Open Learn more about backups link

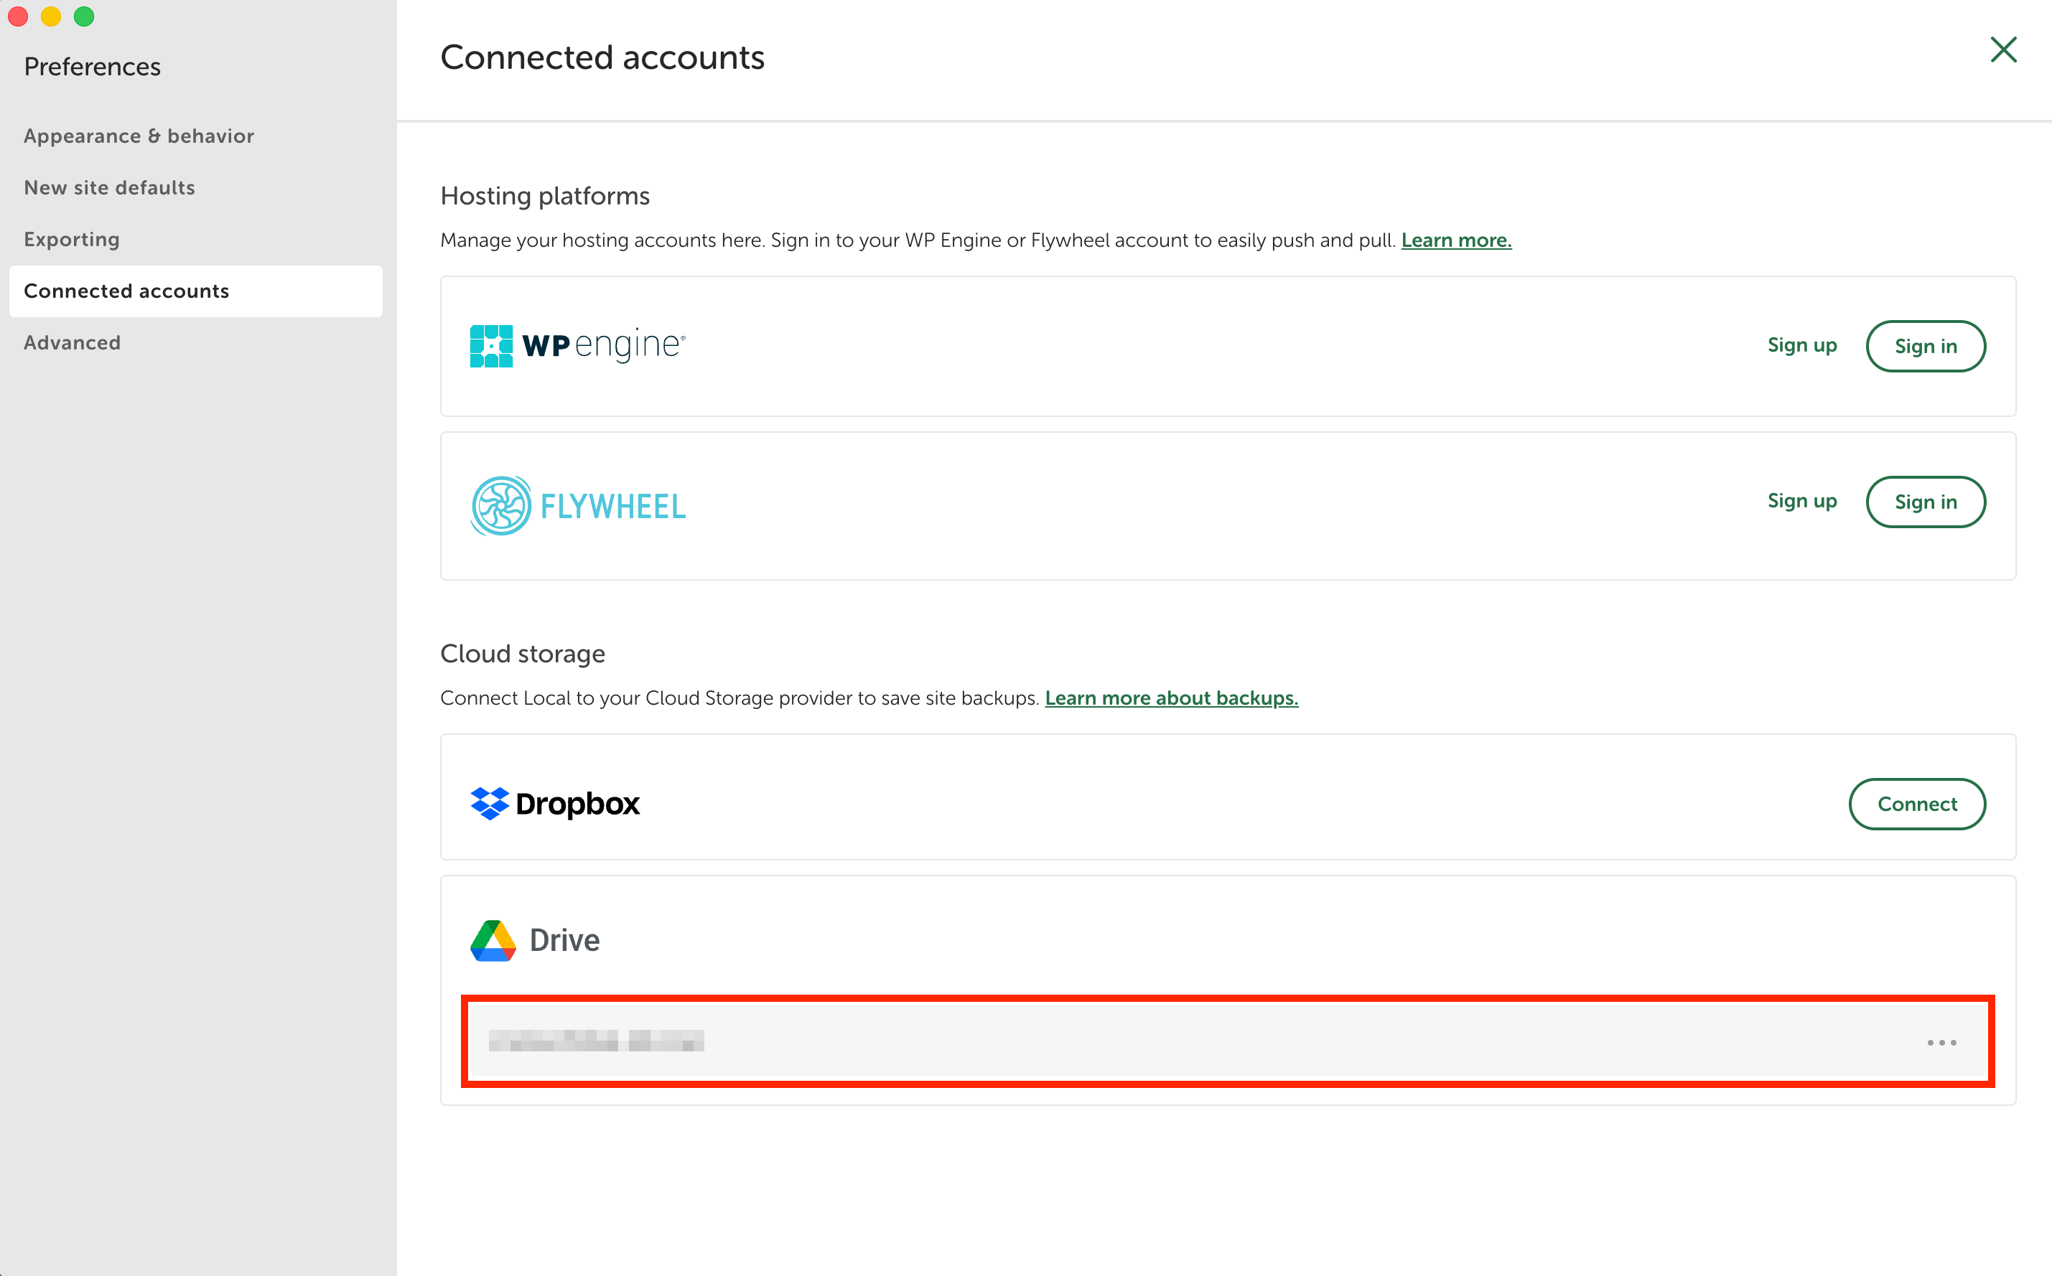coord(1172,699)
